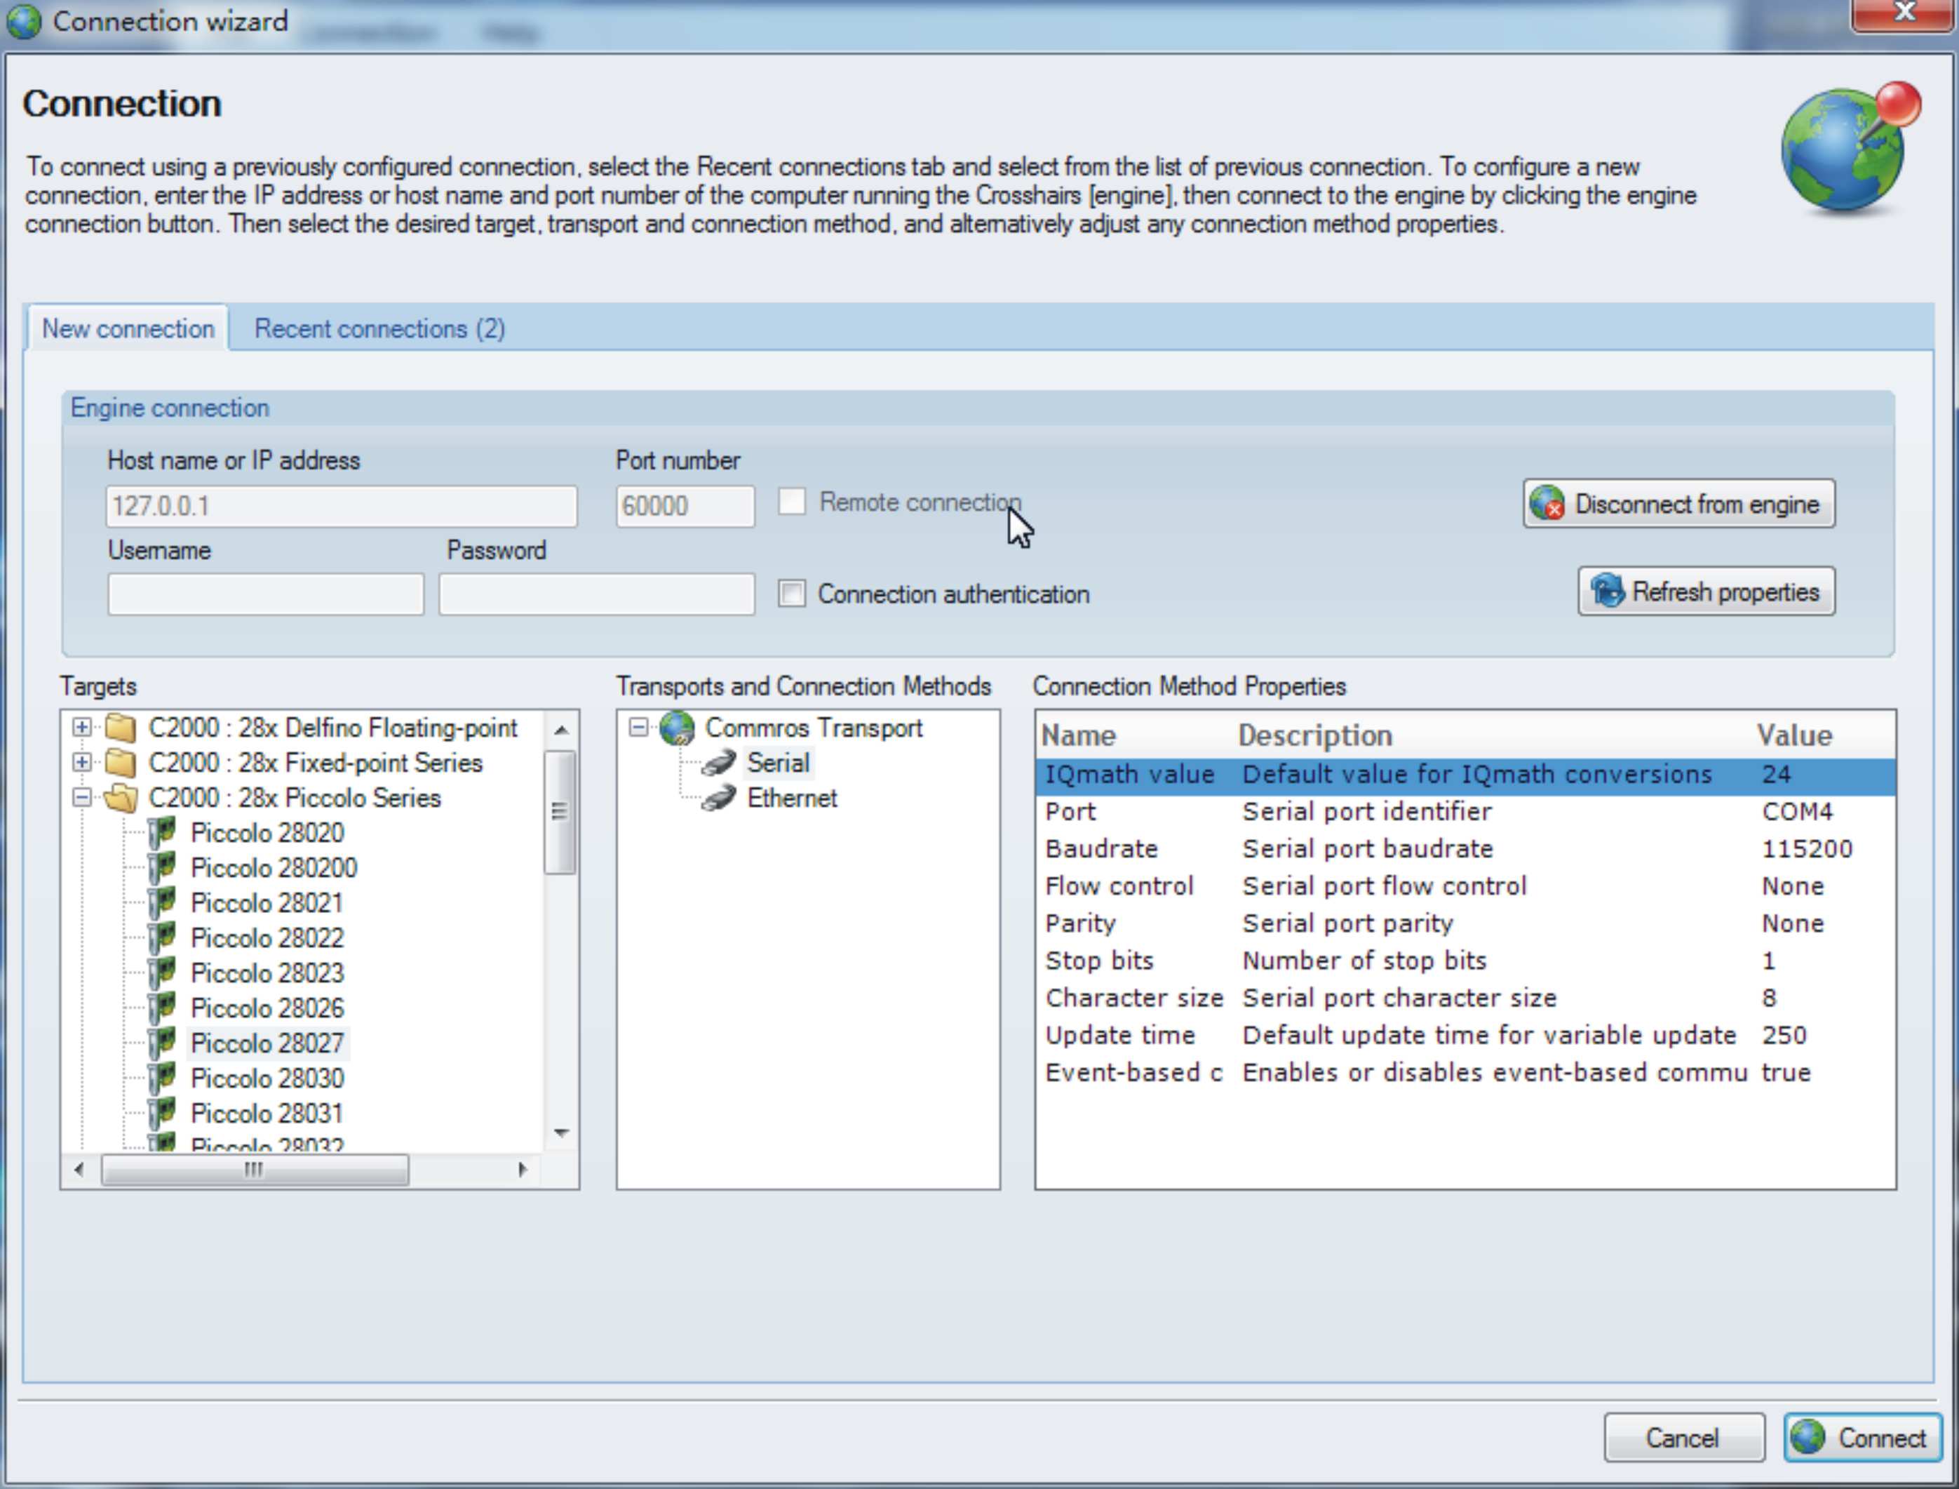Viewport: 1959px width, 1489px height.
Task: Enable the Connection authentication checkbox
Action: [x=792, y=594]
